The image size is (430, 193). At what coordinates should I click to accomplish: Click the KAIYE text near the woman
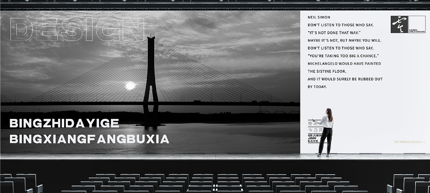click(x=313, y=141)
